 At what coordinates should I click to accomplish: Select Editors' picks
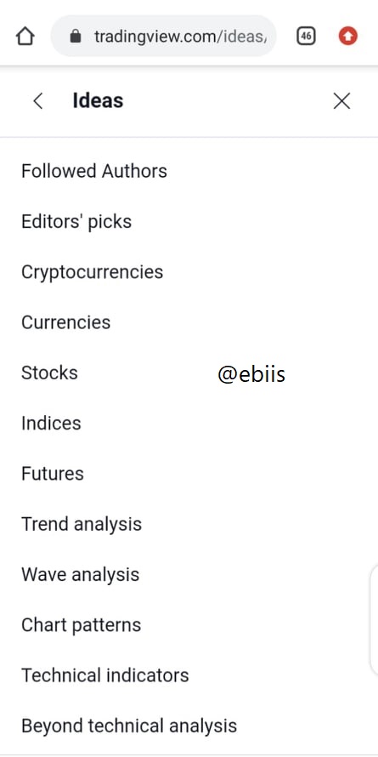(76, 222)
